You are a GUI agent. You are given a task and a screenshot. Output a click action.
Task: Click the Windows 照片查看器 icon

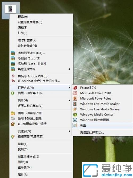coord(75,120)
